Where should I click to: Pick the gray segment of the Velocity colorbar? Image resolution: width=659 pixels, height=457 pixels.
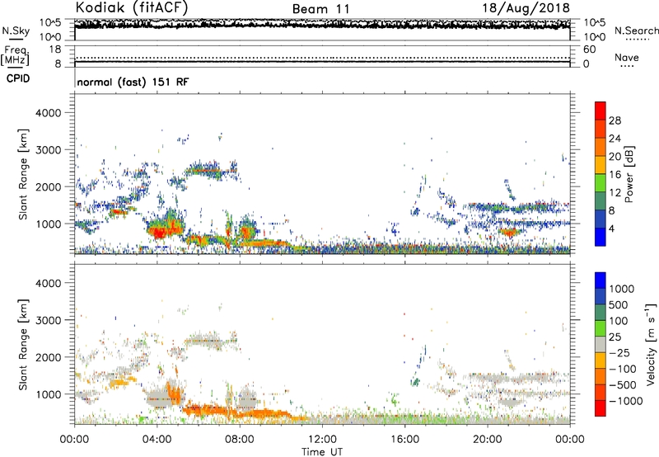point(601,345)
